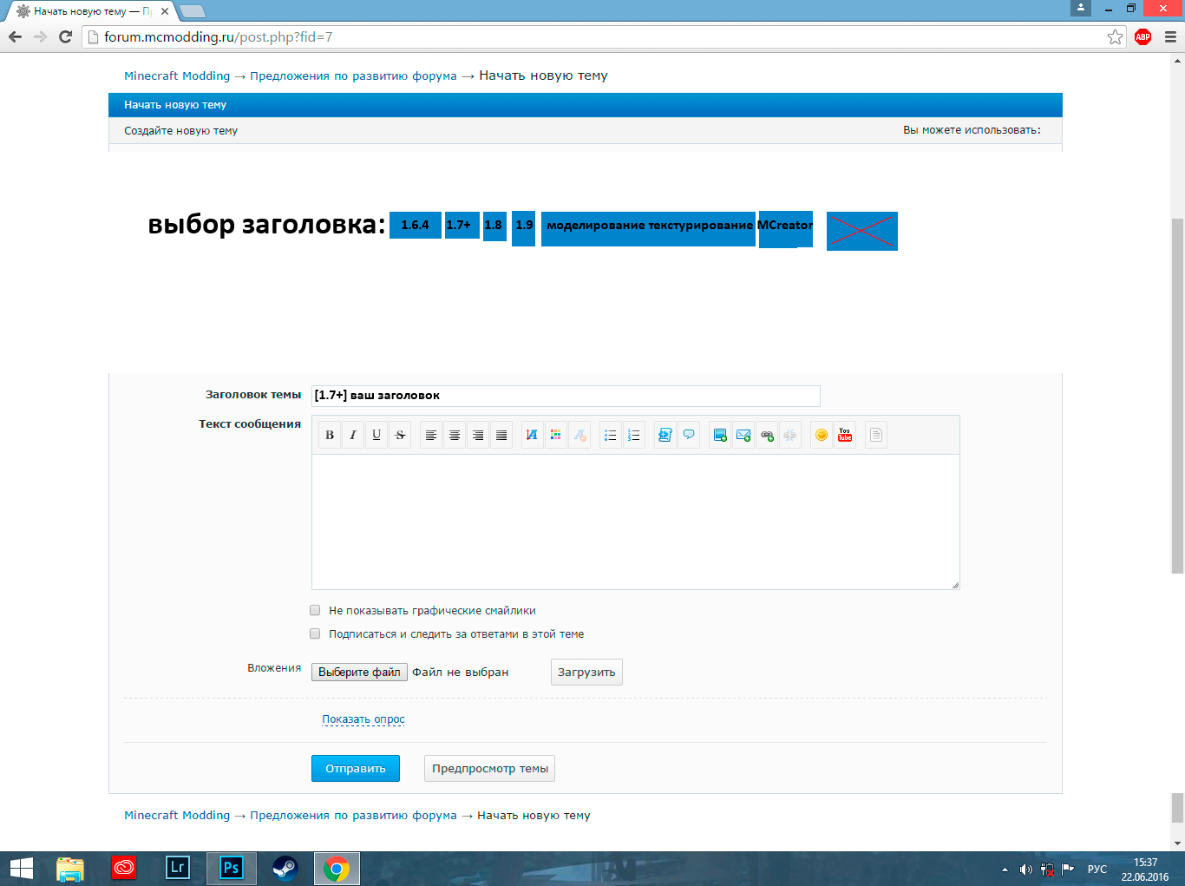Justify the message text
This screenshot has height=886, width=1185.
coord(501,435)
